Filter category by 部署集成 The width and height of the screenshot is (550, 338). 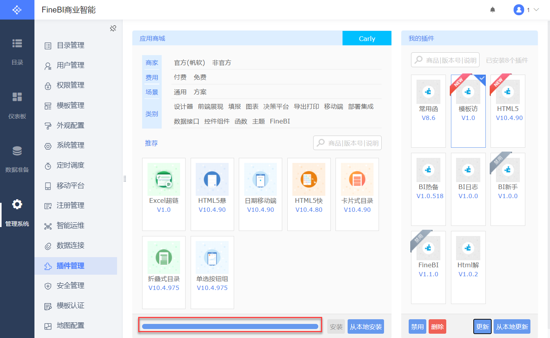tap(361, 107)
